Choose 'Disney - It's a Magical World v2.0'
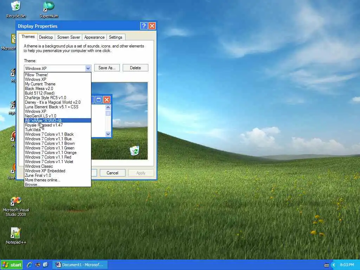Viewport: 360px width, 270px height. [58, 102]
